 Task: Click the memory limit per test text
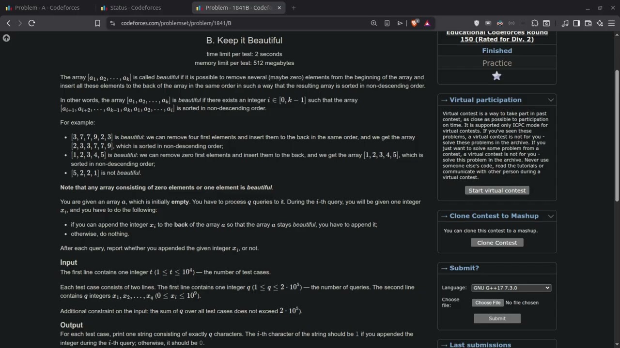(x=244, y=63)
